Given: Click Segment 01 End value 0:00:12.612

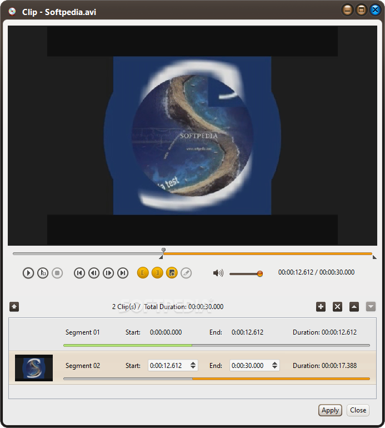Looking at the screenshot, I should coord(247,332).
